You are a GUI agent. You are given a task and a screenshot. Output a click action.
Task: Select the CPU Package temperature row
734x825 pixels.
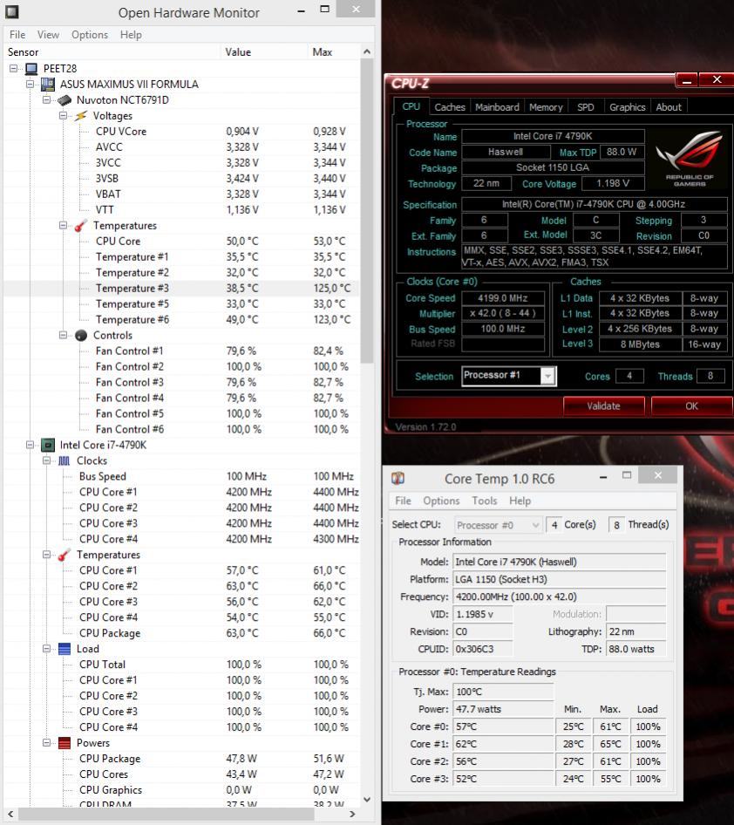pos(181,633)
